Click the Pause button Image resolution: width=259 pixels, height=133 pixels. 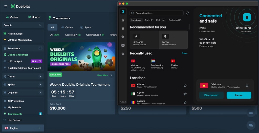pos(239,95)
